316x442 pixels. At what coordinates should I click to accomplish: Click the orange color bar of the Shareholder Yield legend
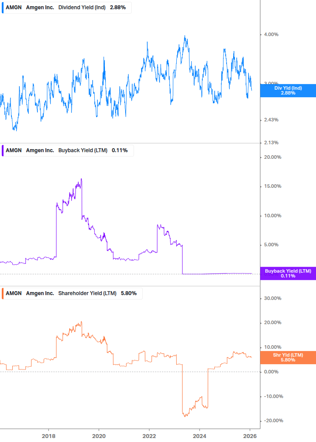coord(3,293)
